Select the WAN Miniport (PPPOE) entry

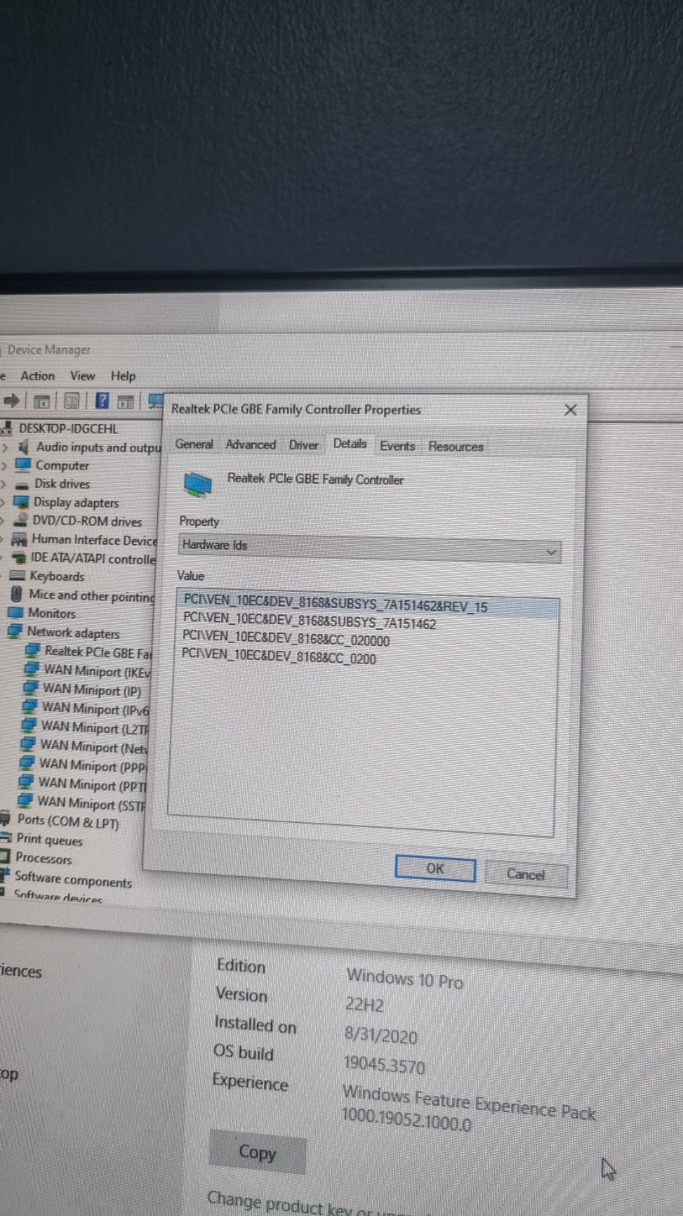92,764
